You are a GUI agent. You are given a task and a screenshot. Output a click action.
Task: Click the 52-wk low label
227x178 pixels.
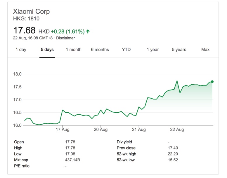[x=126, y=160]
